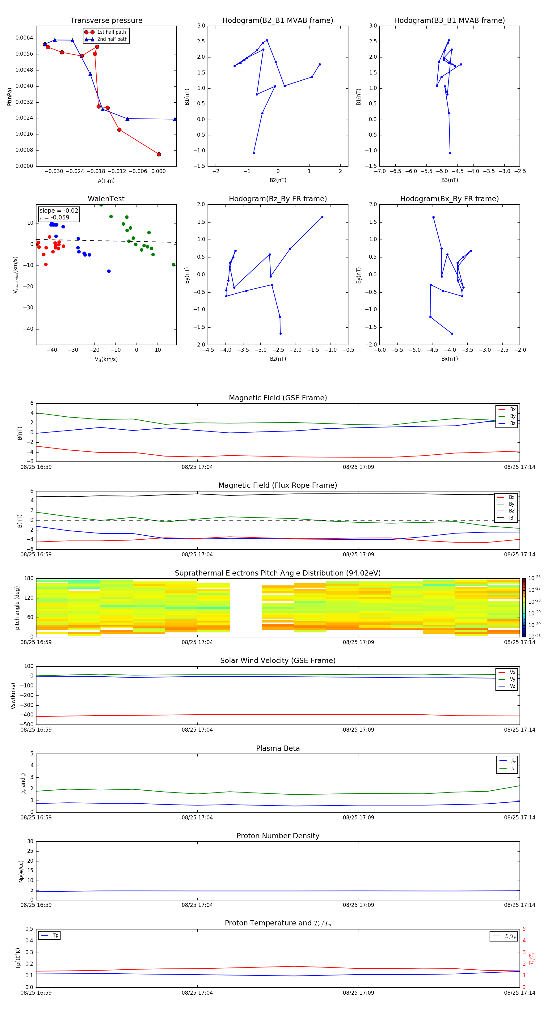The width and height of the screenshot is (556, 1020).
Task: Click the 'Hodogram(Bx_By FR frame)' title
Action: (449, 199)
